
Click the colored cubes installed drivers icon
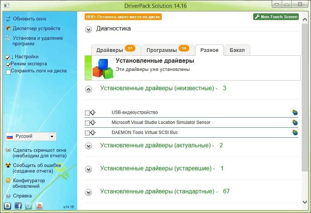[103, 69]
